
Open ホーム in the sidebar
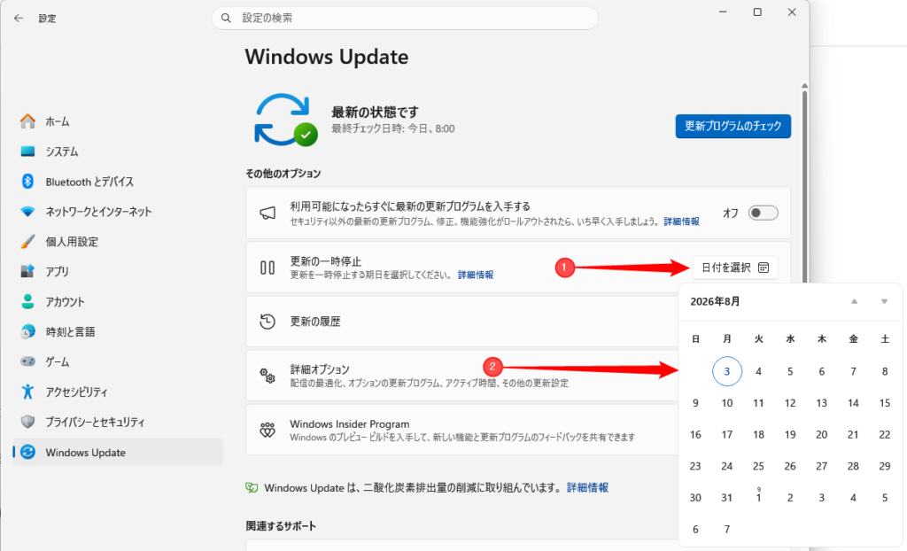pos(118,121)
